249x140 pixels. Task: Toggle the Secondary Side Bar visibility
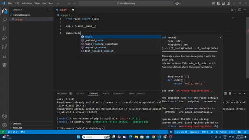pos(228,3)
